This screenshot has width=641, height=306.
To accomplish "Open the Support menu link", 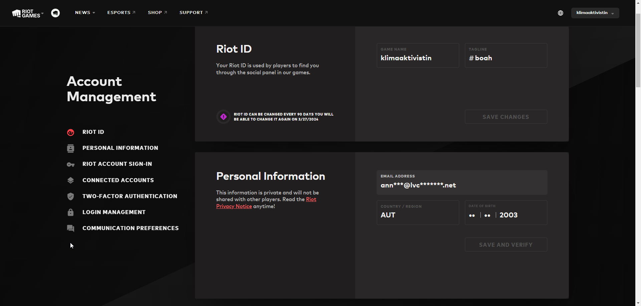I will coord(193,13).
